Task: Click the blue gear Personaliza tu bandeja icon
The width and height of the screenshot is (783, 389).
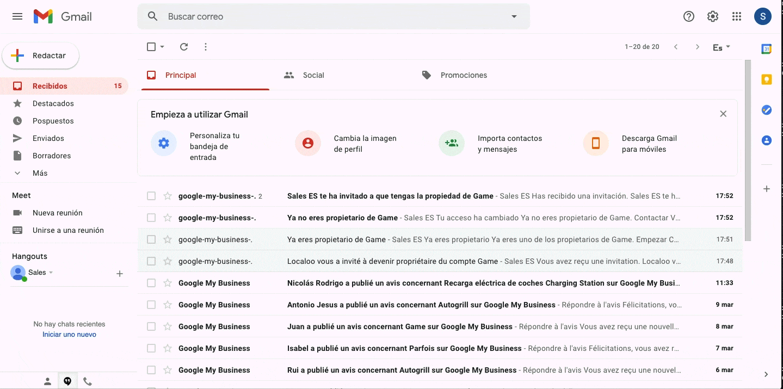Action: [164, 143]
